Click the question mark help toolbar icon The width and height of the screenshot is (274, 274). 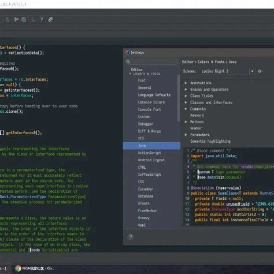click(41, 20)
